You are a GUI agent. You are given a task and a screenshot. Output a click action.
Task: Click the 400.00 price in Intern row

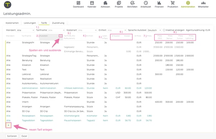pos(159,102)
